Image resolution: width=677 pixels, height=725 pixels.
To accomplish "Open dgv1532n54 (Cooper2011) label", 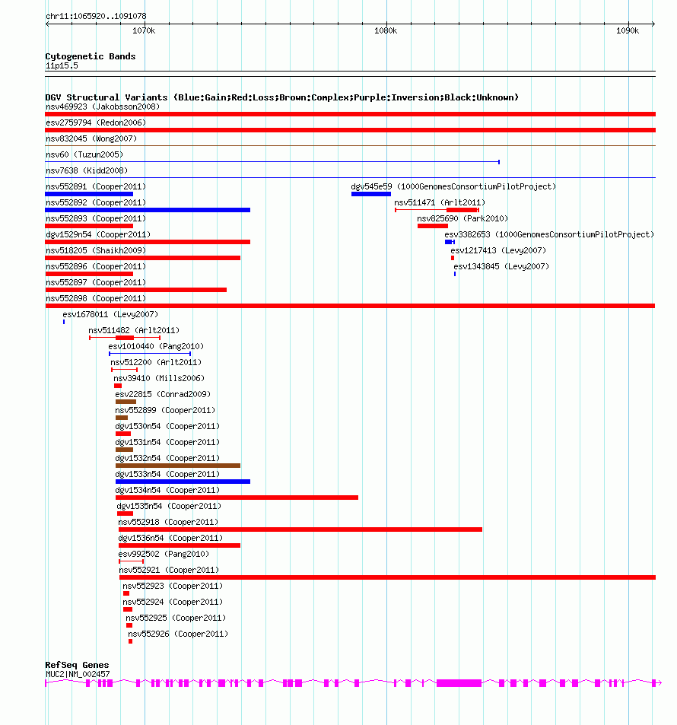I will 167,458.
